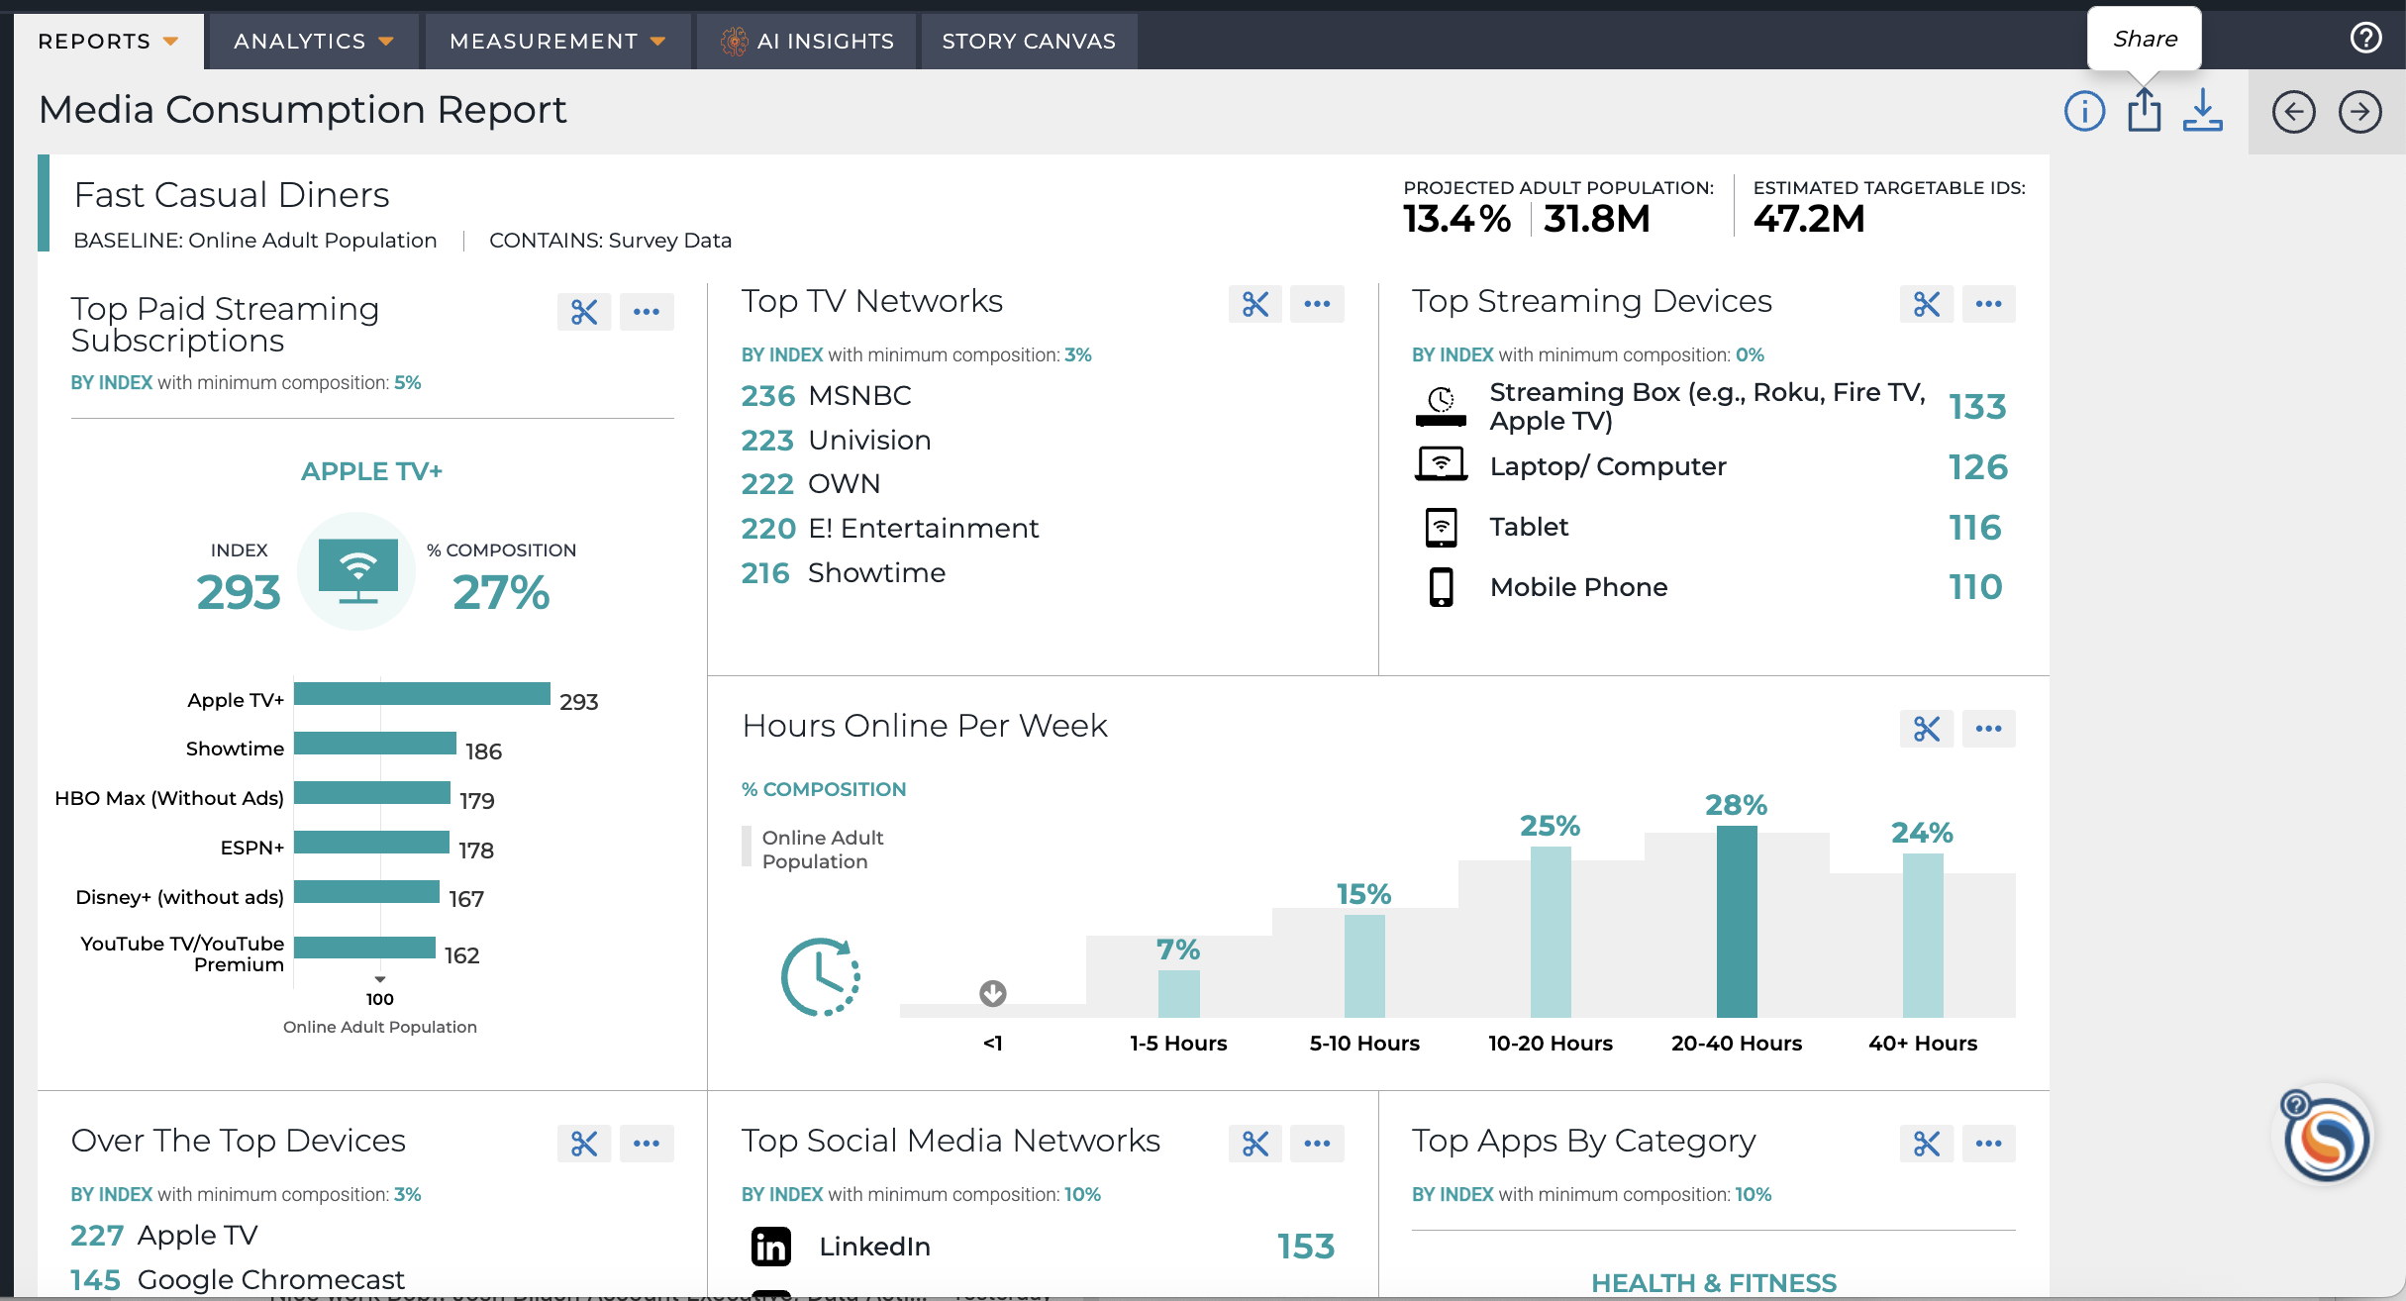This screenshot has width=2406, height=1301.
Task: Open more options for Top Paid Streaming Subscriptions
Action: (x=647, y=312)
